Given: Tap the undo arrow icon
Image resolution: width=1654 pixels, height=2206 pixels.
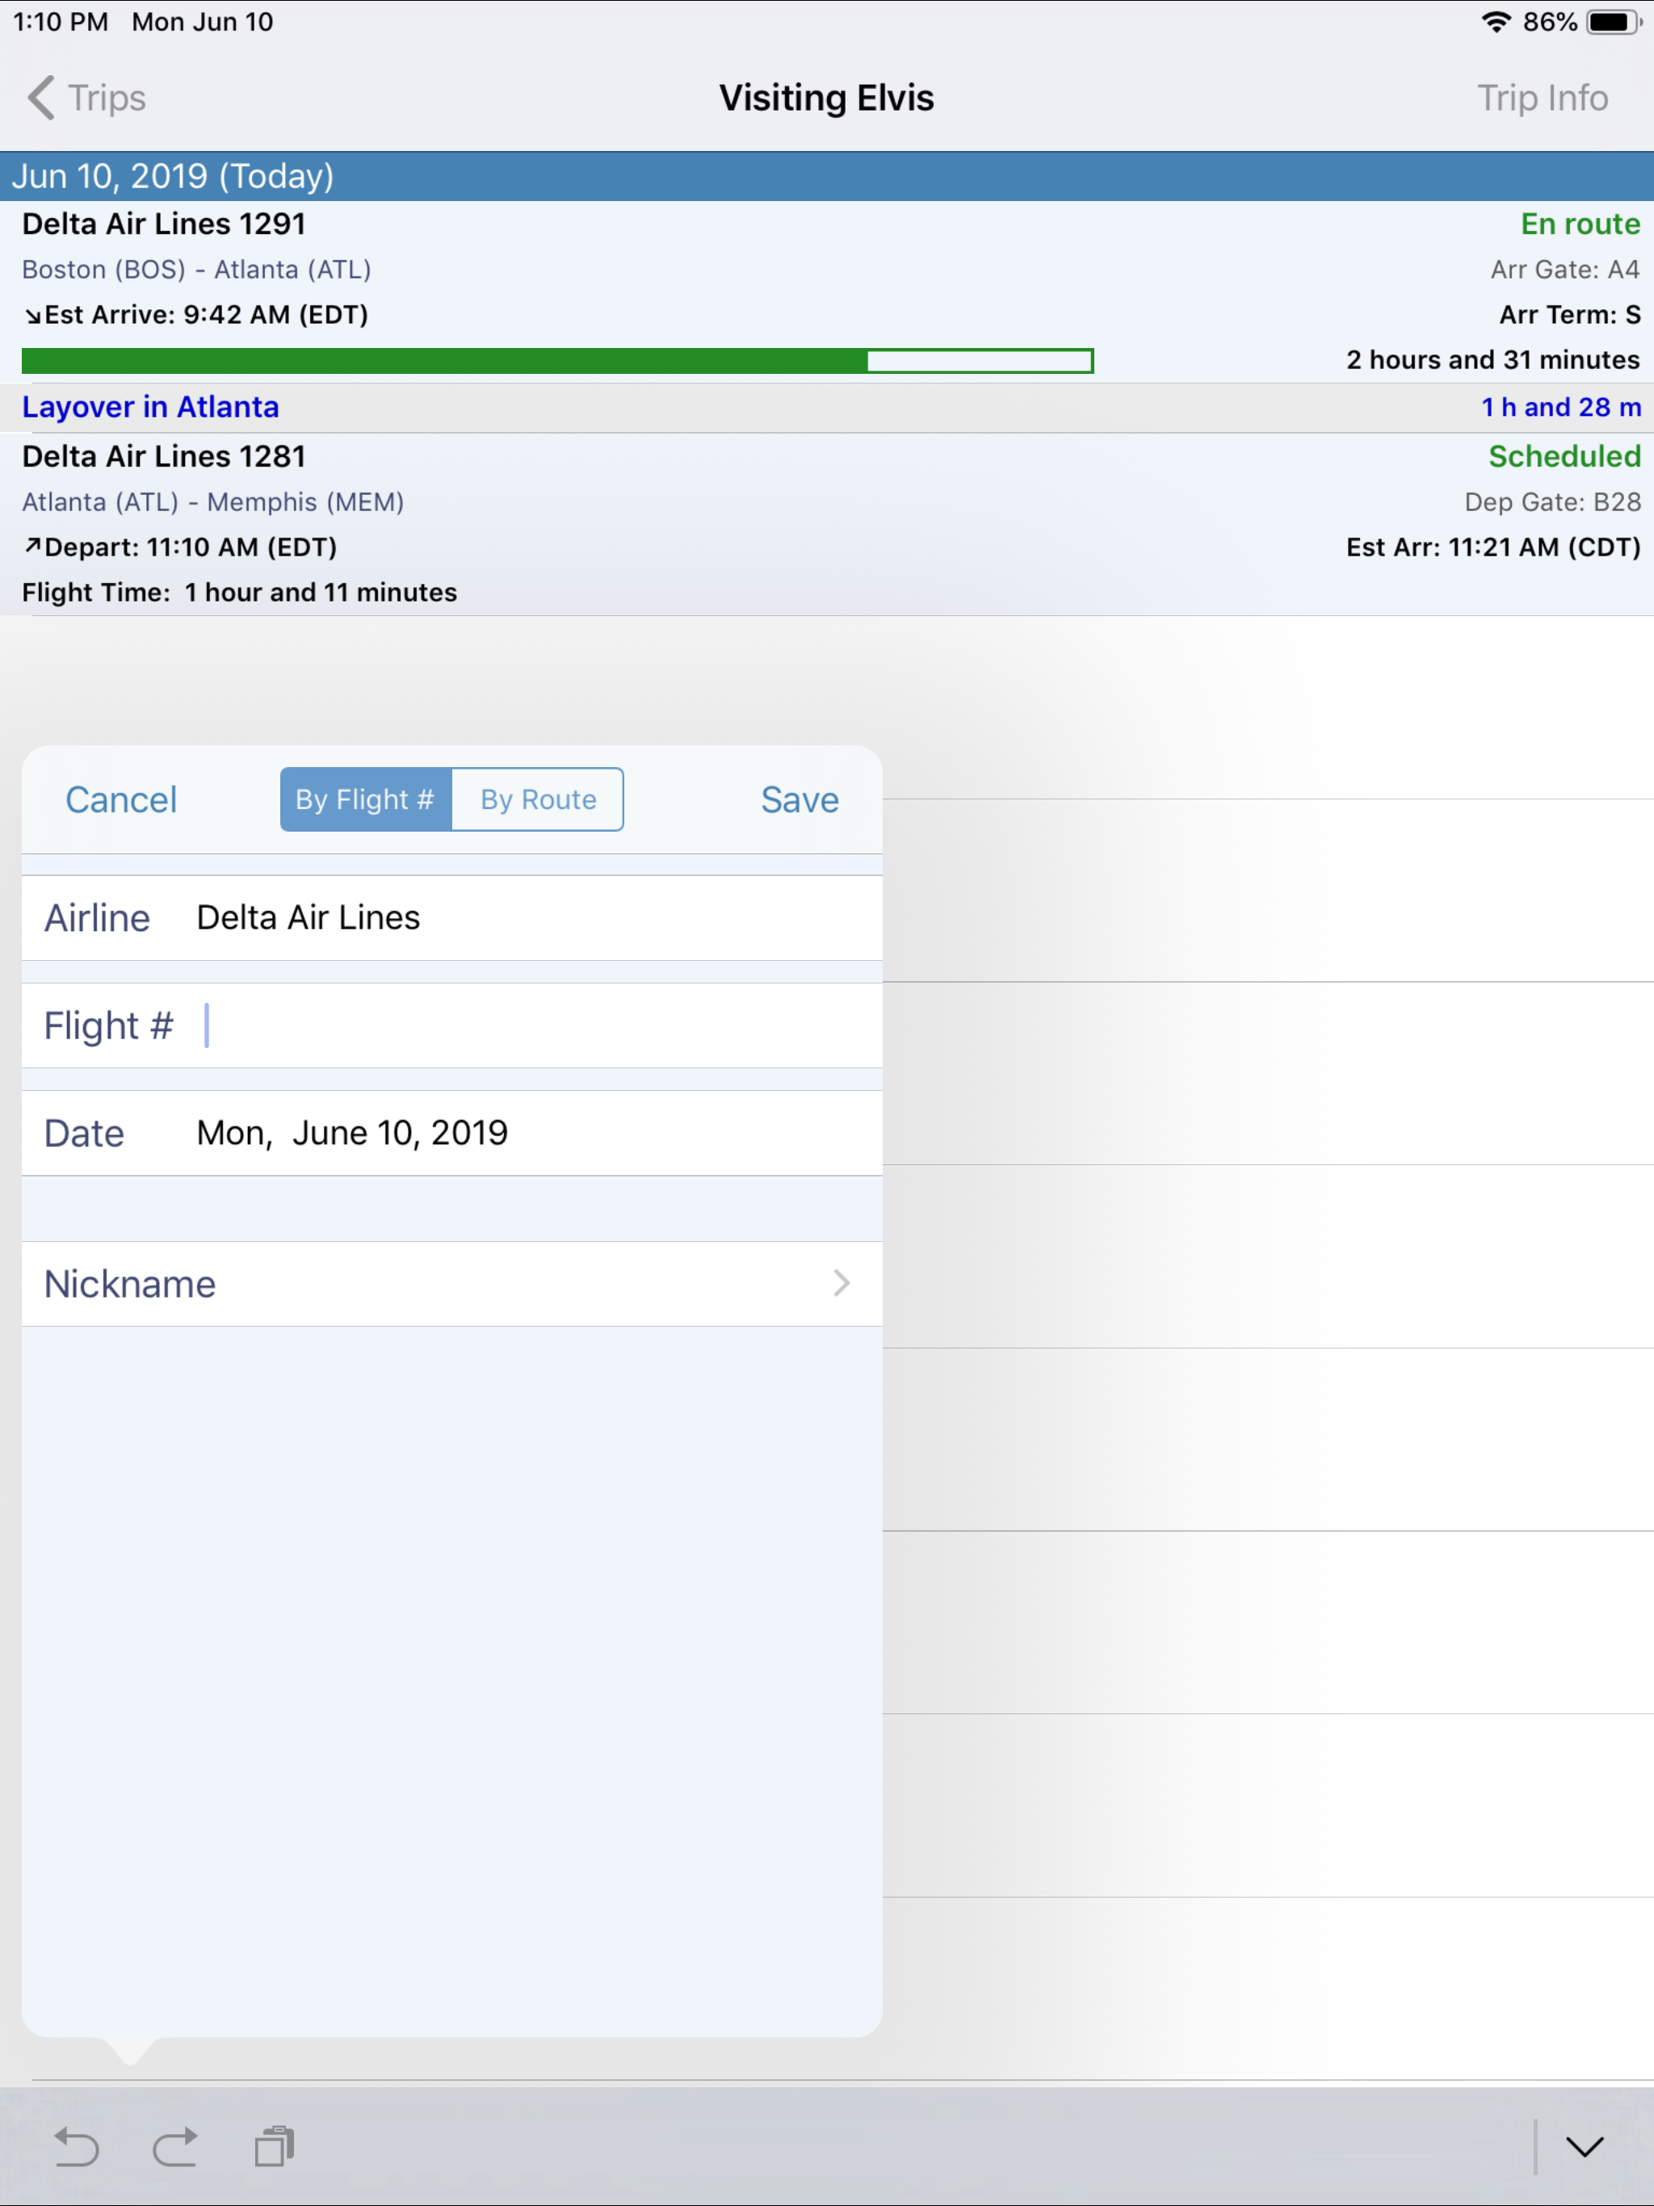Looking at the screenshot, I should [76, 2147].
